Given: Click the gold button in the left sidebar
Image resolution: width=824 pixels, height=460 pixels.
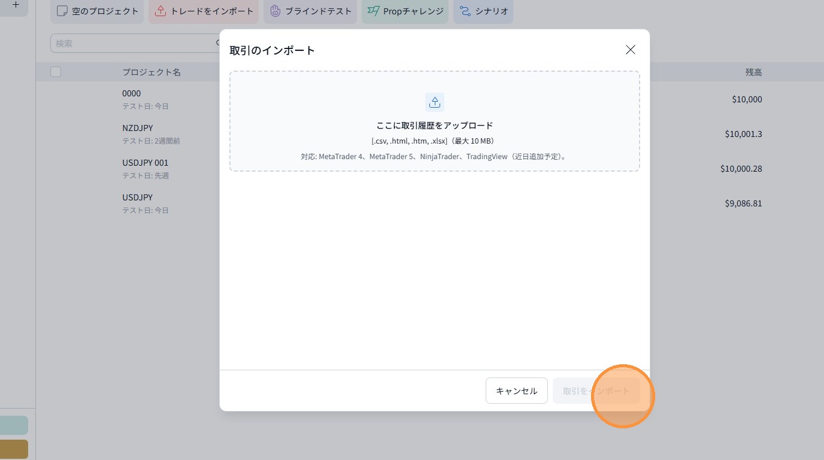Looking at the screenshot, I should (14, 449).
